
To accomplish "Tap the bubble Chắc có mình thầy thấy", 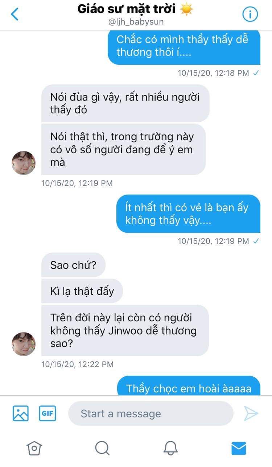I will [x=184, y=47].
